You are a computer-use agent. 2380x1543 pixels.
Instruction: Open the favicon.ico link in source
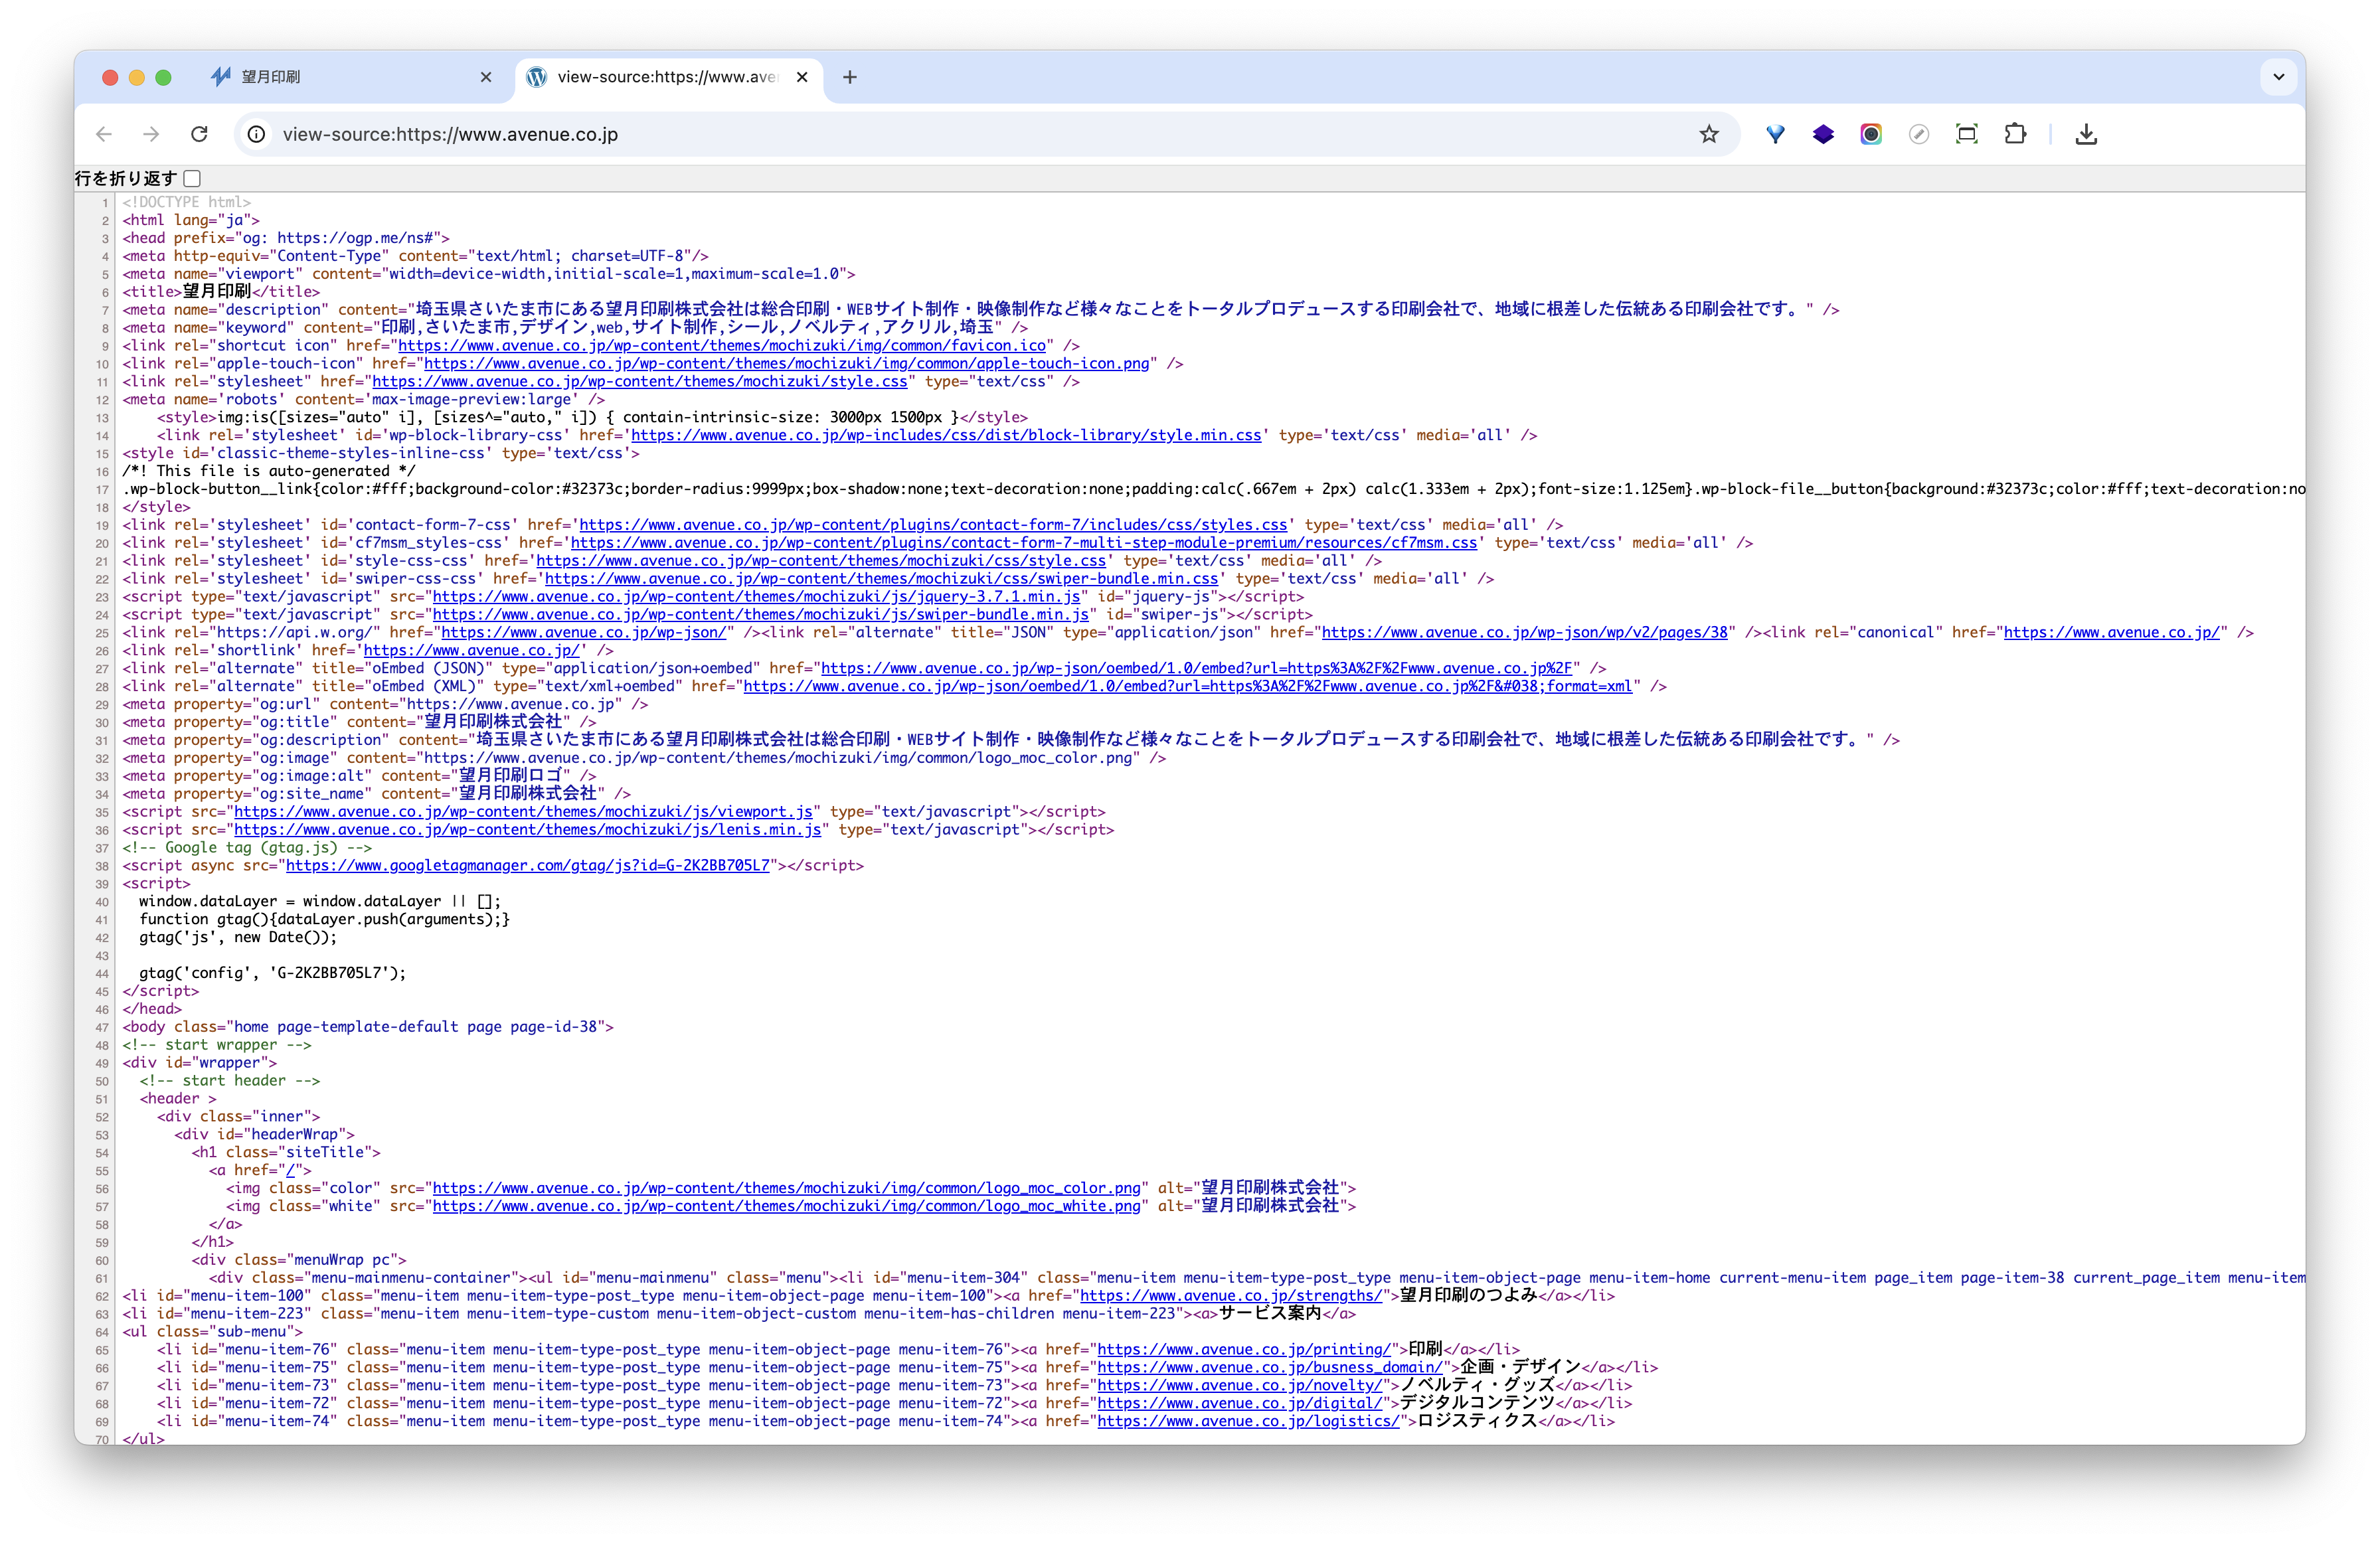click(721, 346)
